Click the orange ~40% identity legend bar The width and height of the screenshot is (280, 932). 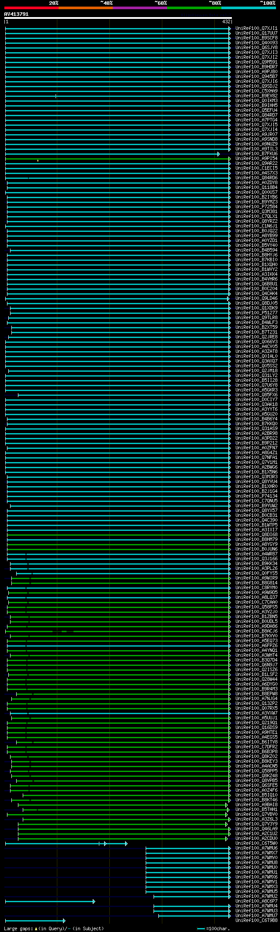click(x=85, y=7)
